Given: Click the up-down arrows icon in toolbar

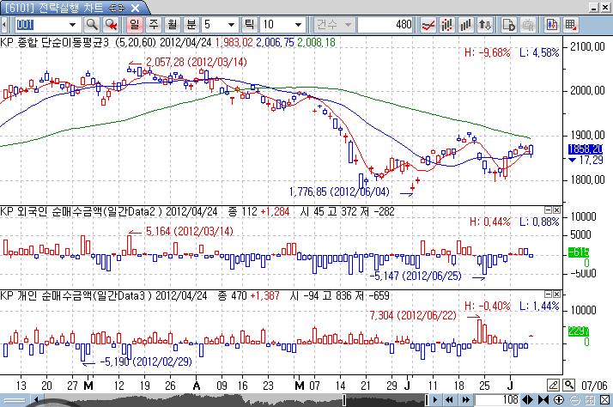Looking at the screenshot, I should pyautogui.click(x=488, y=25).
